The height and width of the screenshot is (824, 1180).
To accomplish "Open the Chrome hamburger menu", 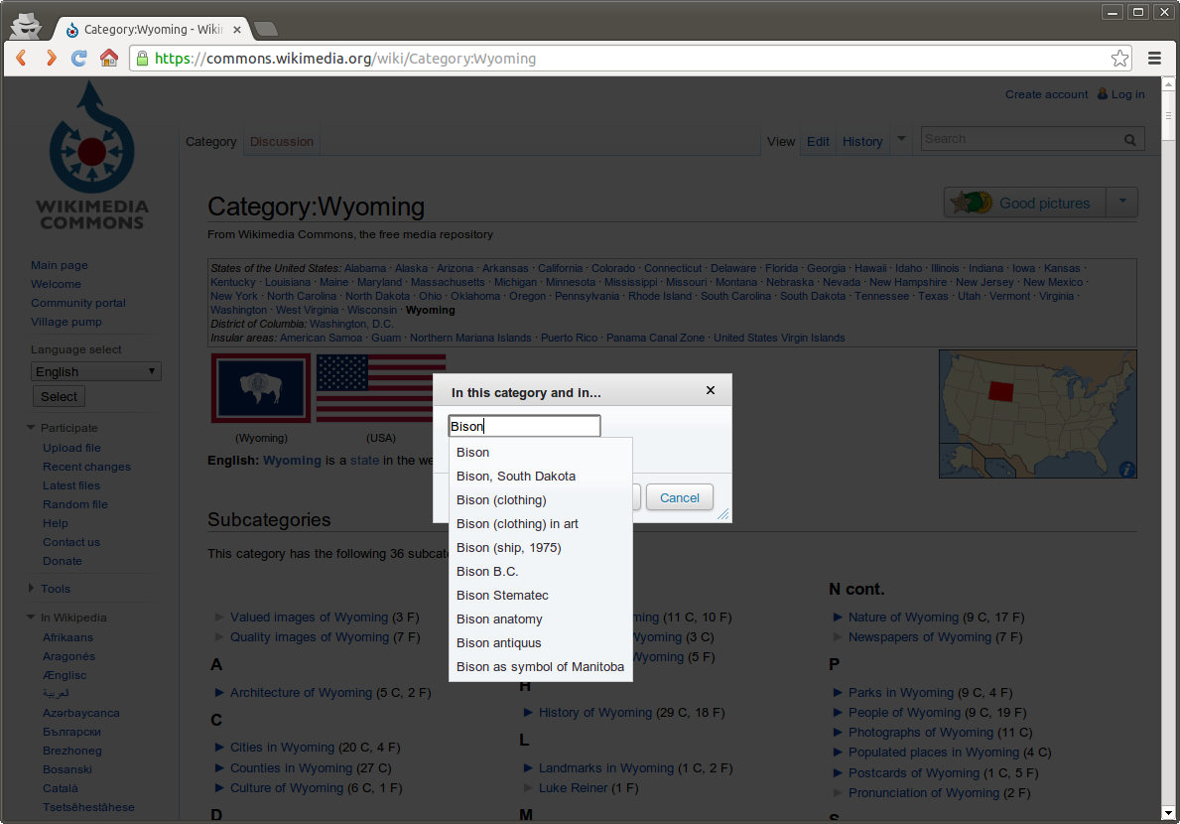I will [1154, 58].
